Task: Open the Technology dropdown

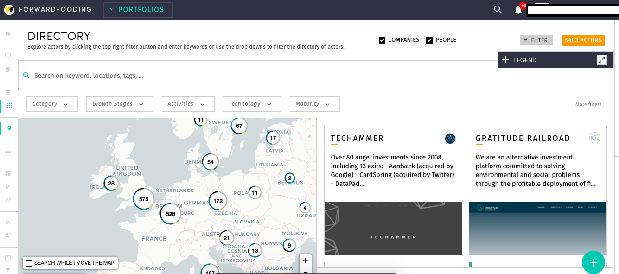Action: tap(252, 104)
